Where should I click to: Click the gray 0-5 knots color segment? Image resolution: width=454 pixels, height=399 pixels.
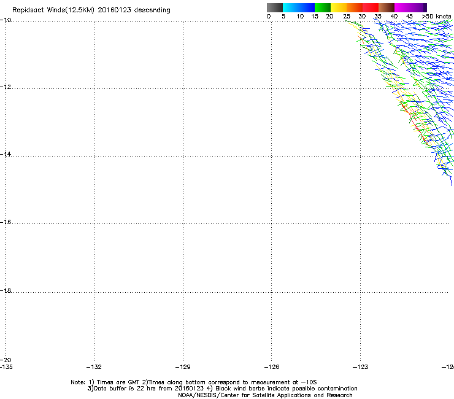[275, 7]
